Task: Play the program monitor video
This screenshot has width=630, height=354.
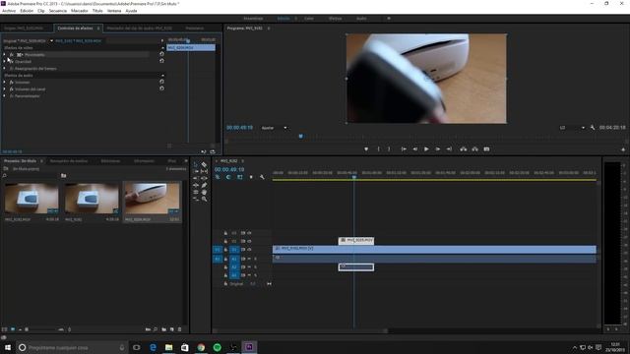Action: pyautogui.click(x=426, y=148)
